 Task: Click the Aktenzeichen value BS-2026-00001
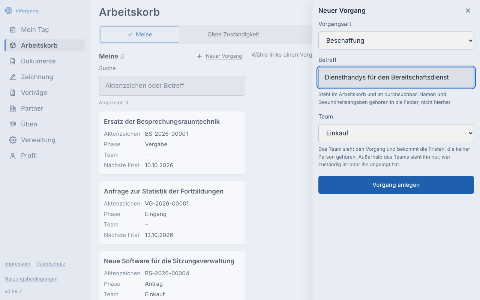[x=166, y=134]
